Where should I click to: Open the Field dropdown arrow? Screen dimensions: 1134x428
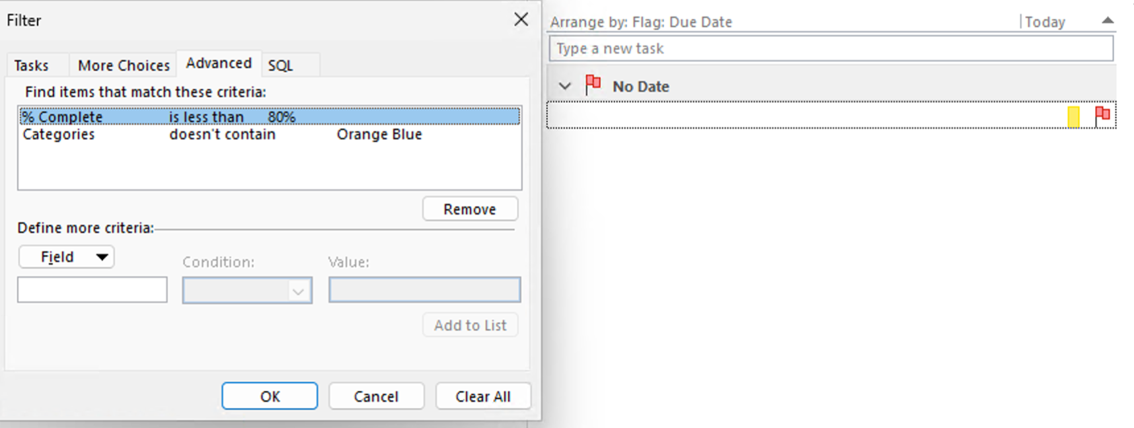click(x=103, y=256)
